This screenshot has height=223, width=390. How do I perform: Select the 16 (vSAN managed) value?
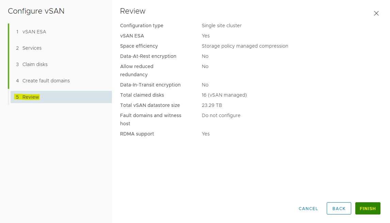pos(224,95)
